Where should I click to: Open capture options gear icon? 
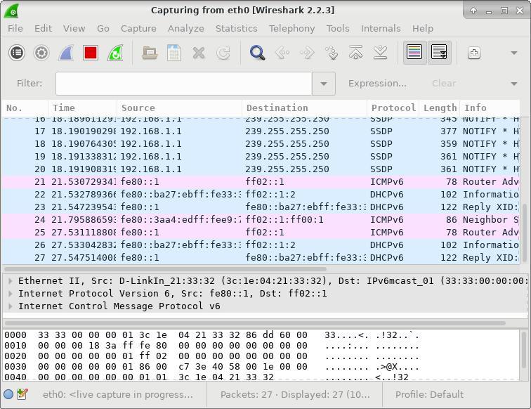tap(41, 53)
